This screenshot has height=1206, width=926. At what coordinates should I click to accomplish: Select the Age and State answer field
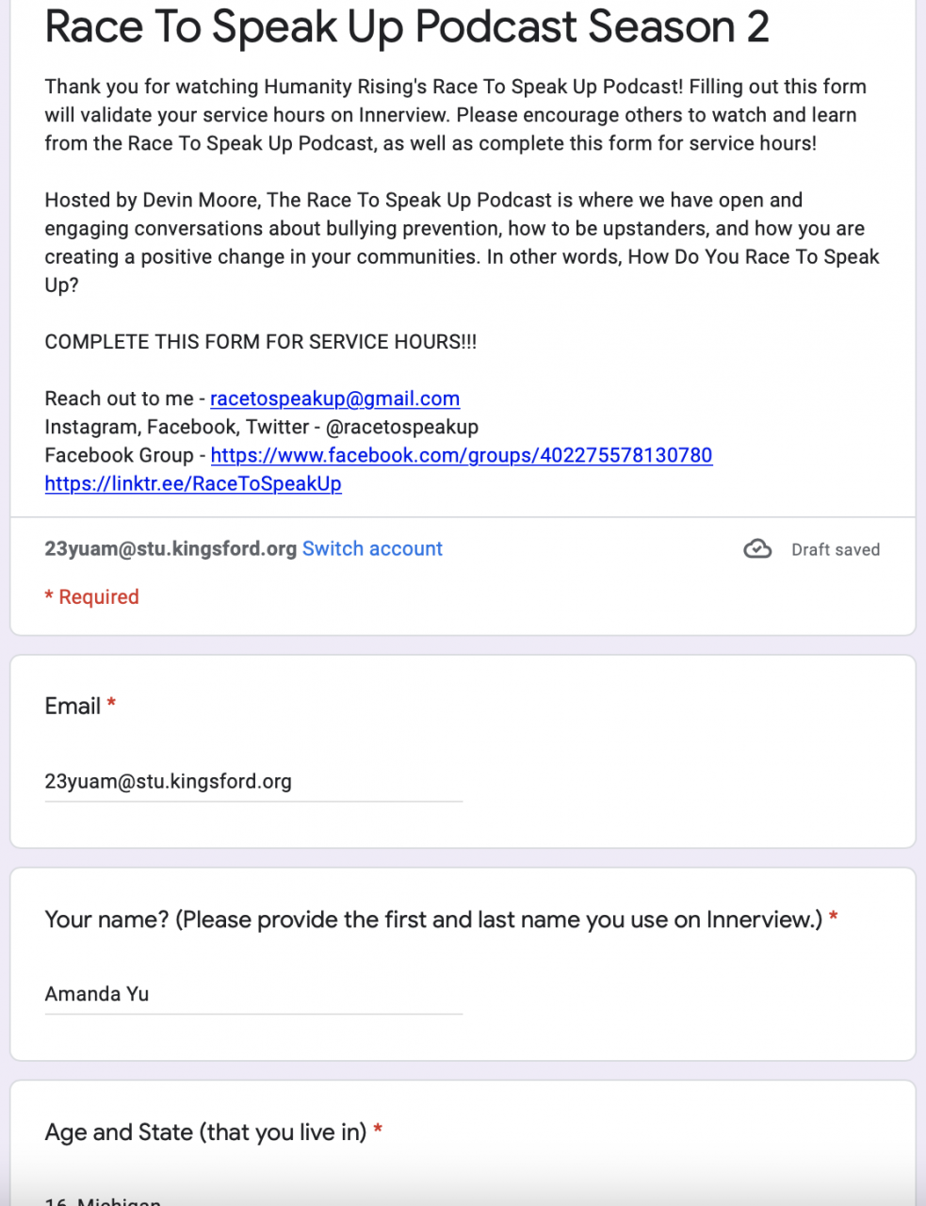[253, 1198]
